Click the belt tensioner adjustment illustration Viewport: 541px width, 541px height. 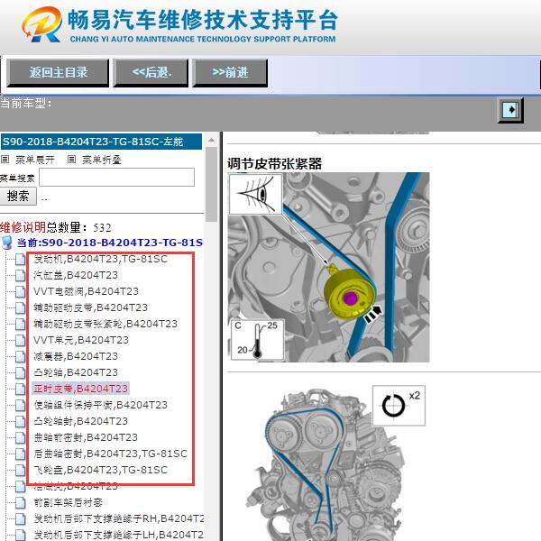(x=328, y=267)
